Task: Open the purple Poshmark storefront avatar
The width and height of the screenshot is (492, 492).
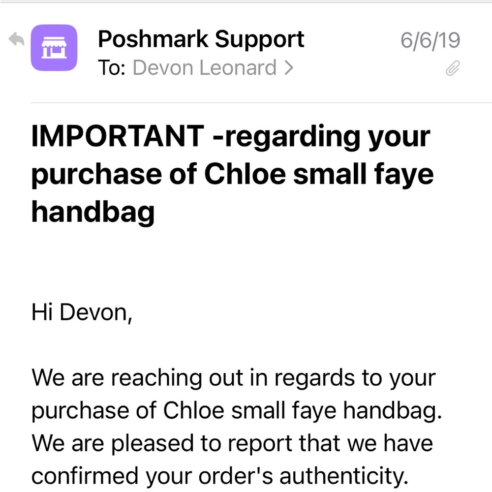Action: pos(54,48)
